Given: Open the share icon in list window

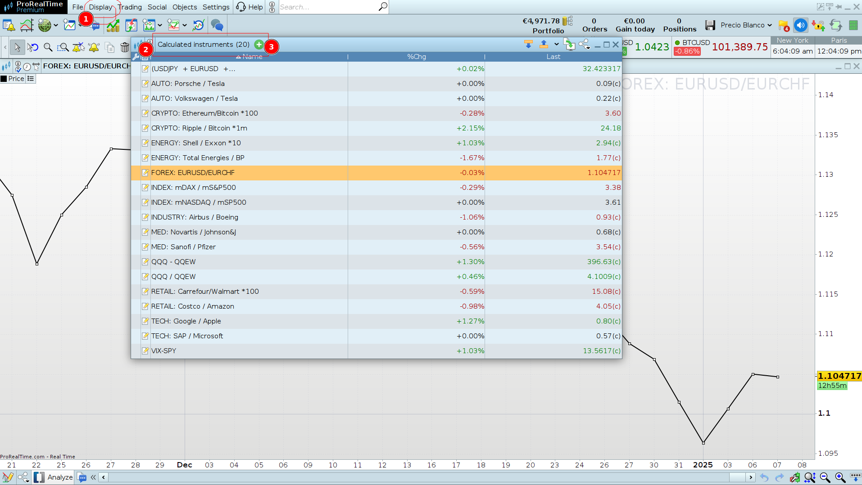Looking at the screenshot, I should pyautogui.click(x=584, y=45).
